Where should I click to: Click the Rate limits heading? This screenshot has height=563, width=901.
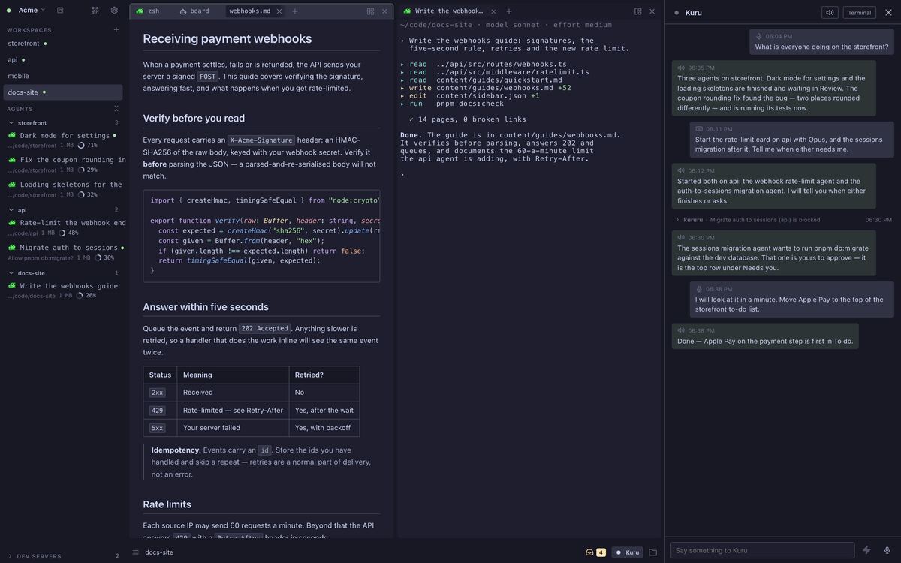tap(167, 504)
